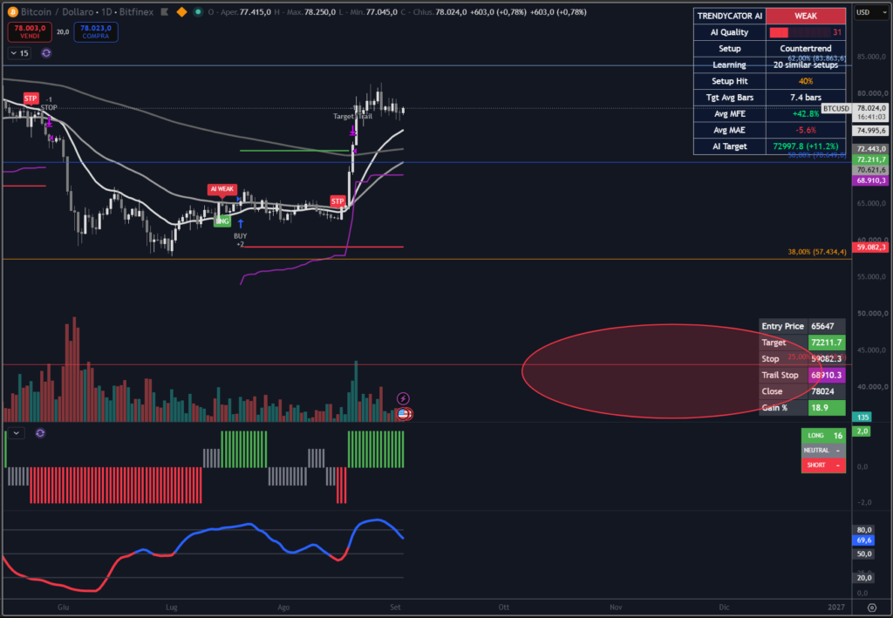Screen dimensions: 893x618
Task: Click the orange diamond icon in the header
Action: point(181,12)
